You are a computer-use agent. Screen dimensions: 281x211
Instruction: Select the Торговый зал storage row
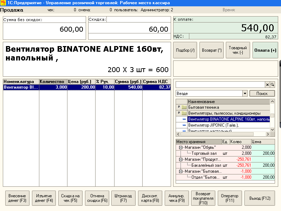point(225,153)
